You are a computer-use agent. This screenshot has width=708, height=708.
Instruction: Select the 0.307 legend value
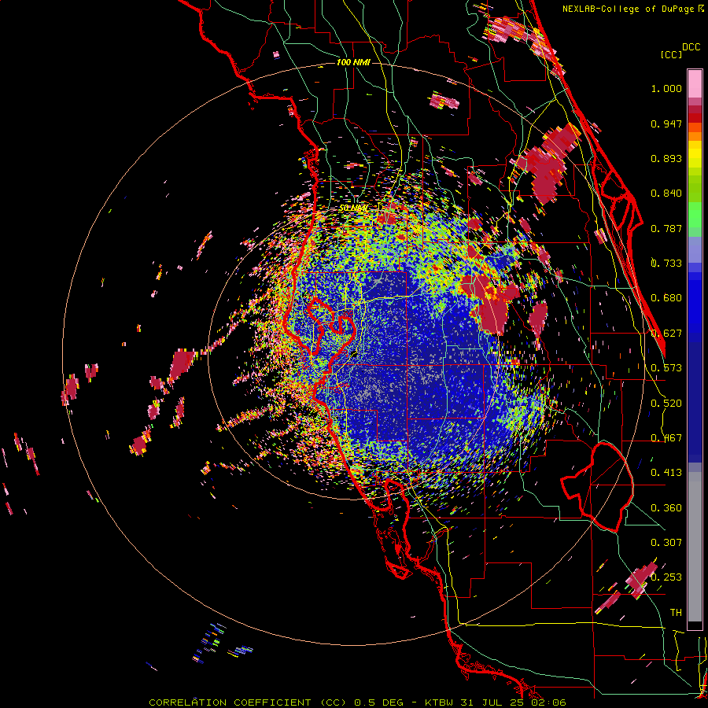coord(666,543)
